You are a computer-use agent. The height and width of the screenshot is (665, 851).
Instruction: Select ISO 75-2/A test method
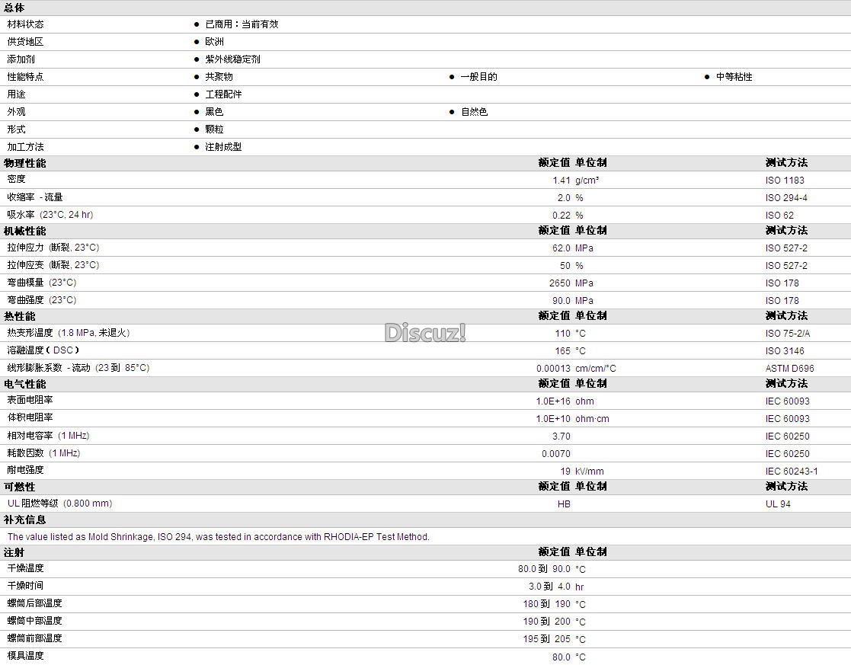788,334
